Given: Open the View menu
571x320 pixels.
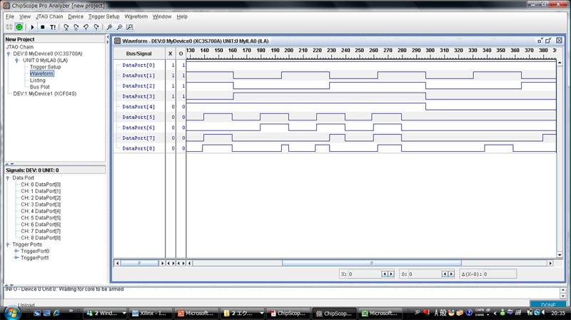Looking at the screenshot, I should point(25,16).
